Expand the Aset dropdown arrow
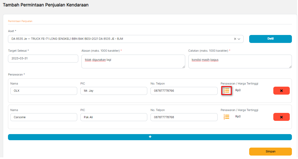Screen dimensions: 298x159 click(239, 39)
